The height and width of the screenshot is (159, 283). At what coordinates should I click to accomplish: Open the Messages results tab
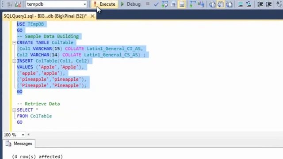(x=19, y=144)
